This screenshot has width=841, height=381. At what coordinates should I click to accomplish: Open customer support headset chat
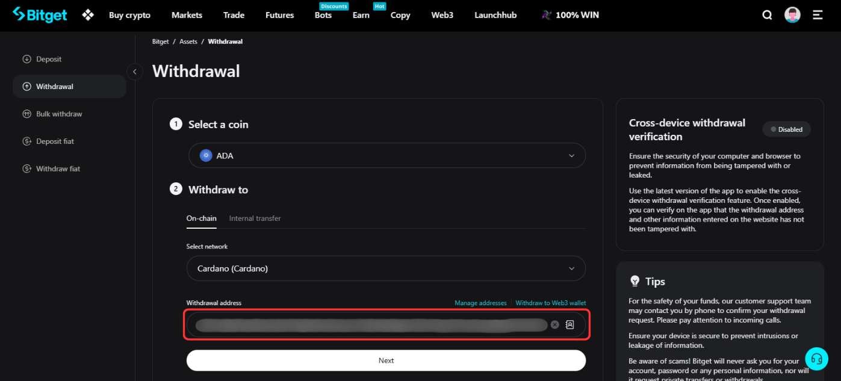pos(816,359)
